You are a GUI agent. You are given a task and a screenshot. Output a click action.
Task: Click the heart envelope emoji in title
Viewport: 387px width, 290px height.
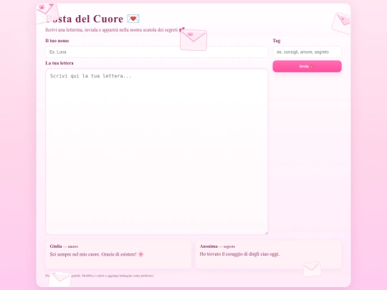(133, 19)
